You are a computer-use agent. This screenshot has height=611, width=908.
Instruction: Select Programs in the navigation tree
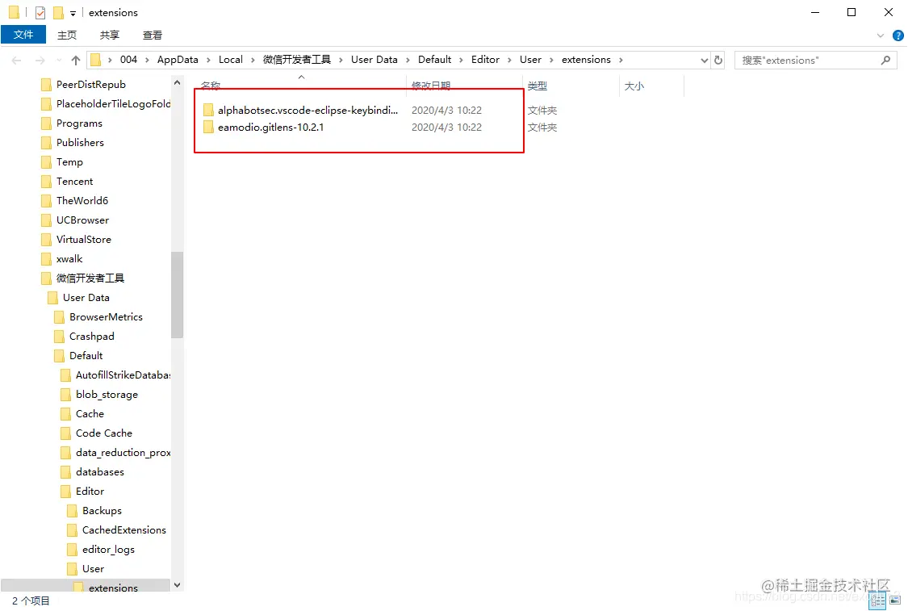79,123
